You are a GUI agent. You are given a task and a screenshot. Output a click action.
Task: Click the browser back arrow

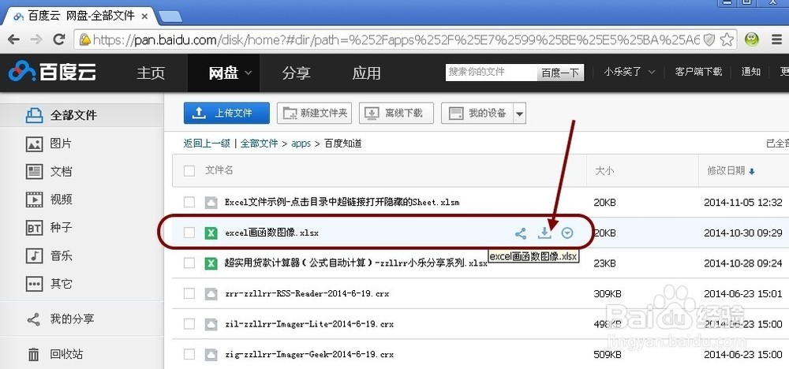tap(13, 39)
